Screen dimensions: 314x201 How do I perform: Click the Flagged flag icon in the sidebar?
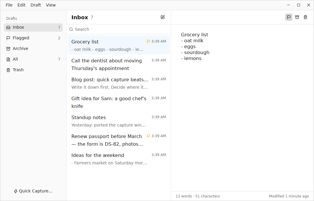tap(8, 38)
